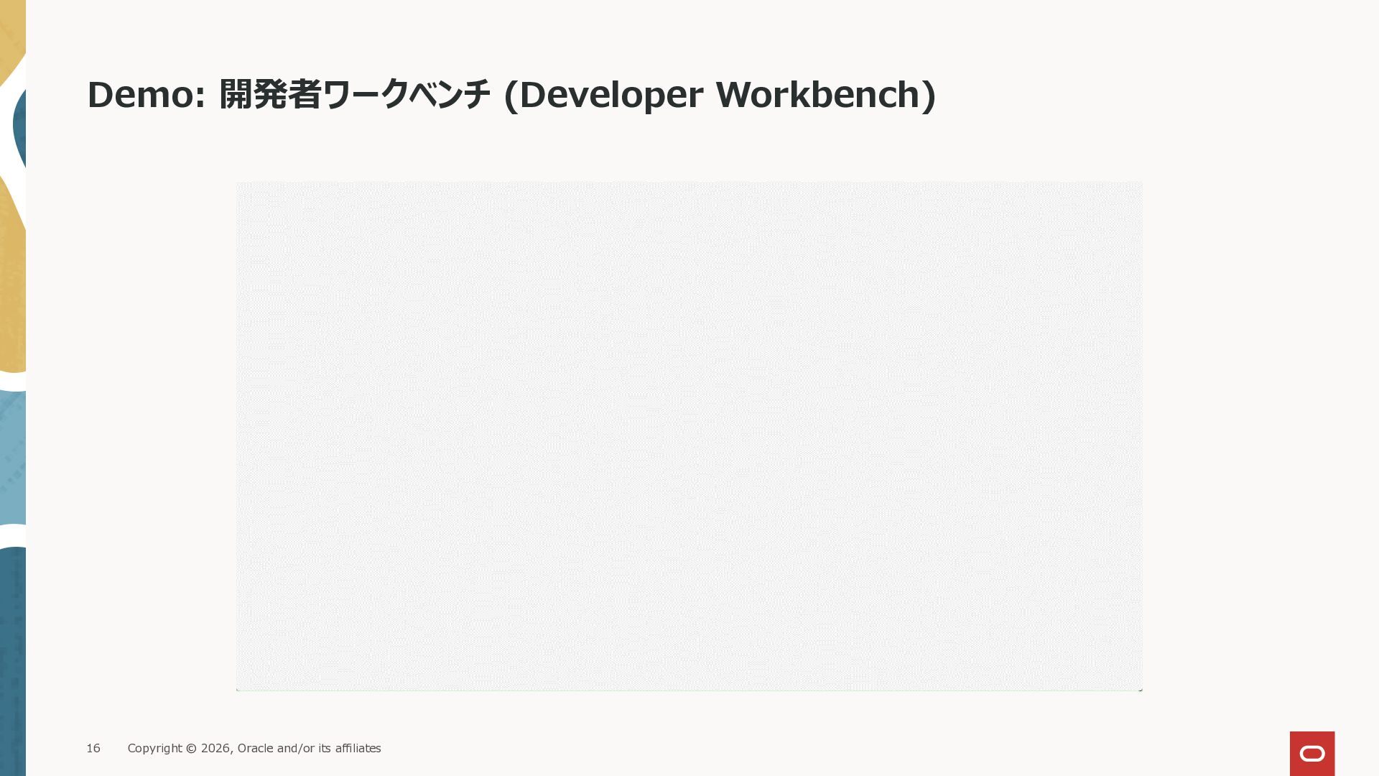
Task: Click the blank demo video placeholder
Action: pyautogui.click(x=689, y=435)
